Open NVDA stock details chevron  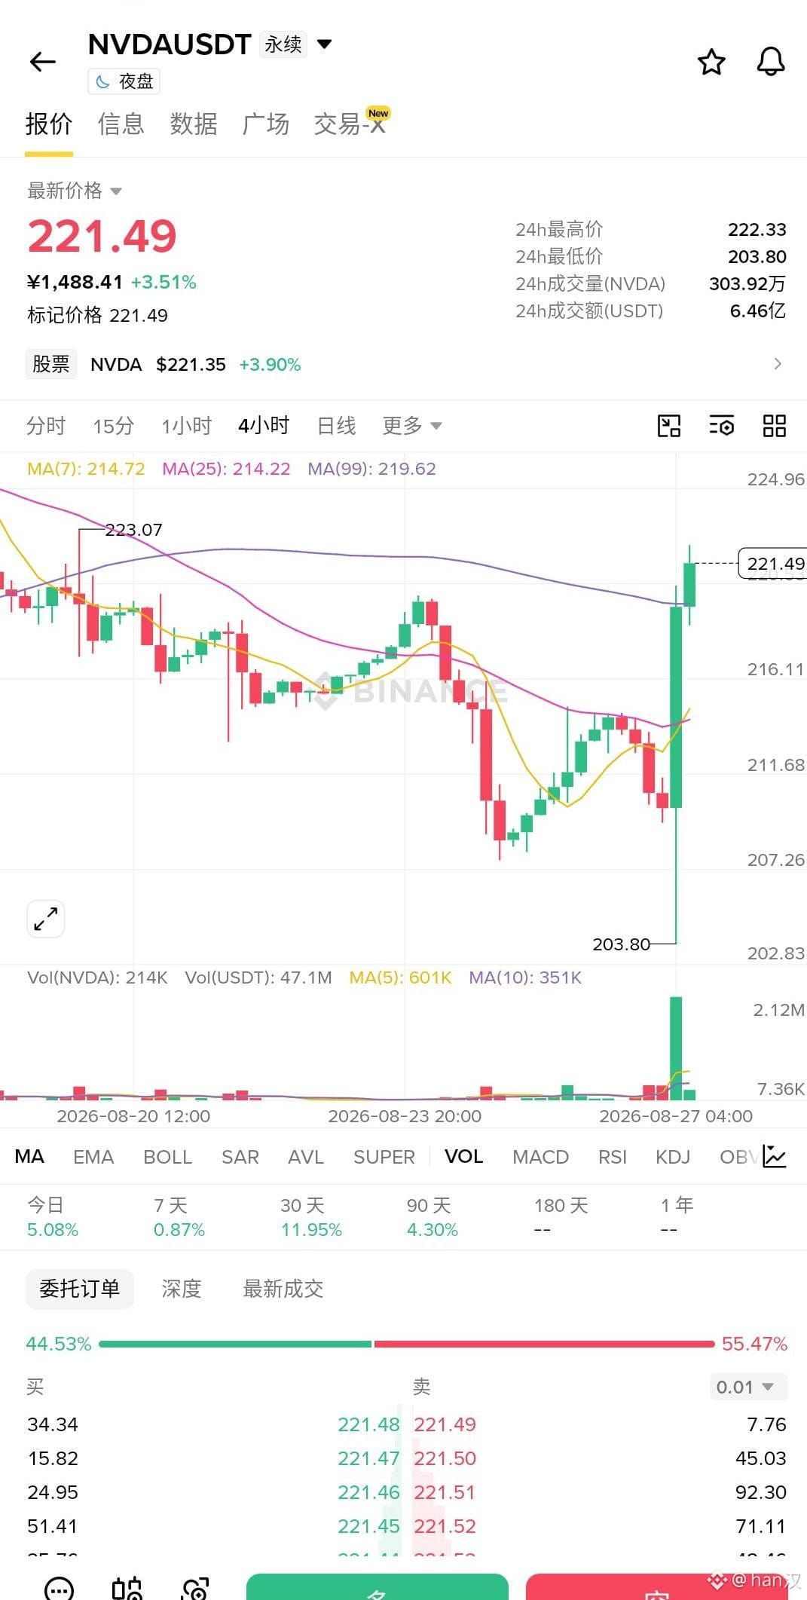[x=778, y=364]
